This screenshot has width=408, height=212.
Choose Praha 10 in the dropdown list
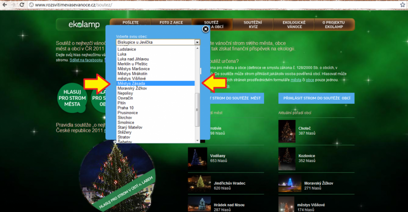126,108
